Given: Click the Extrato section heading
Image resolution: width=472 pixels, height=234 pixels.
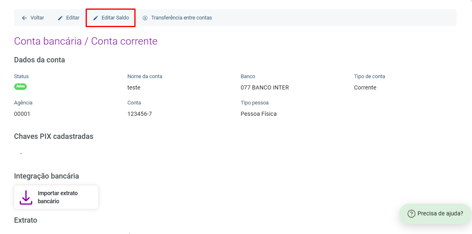Looking at the screenshot, I should click(26, 220).
